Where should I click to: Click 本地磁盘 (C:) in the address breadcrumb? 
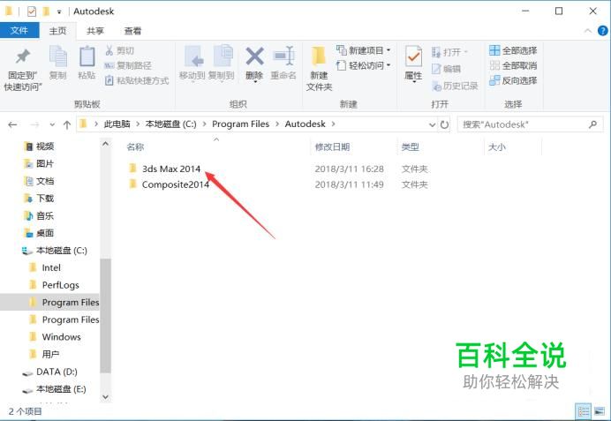pos(170,124)
